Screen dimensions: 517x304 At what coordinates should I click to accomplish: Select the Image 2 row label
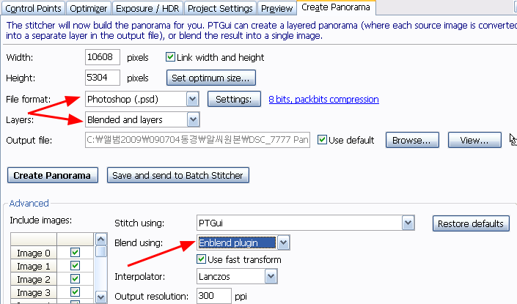pos(34,279)
